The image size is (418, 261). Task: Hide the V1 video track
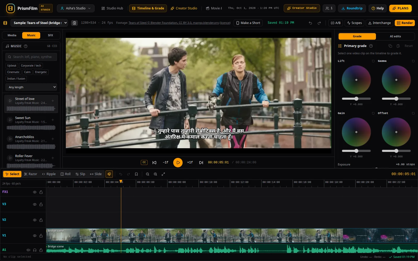coord(35,236)
